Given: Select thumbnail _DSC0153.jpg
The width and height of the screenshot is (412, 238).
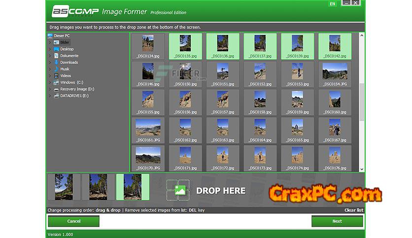Looking at the screenshot, I should click(298, 74).
